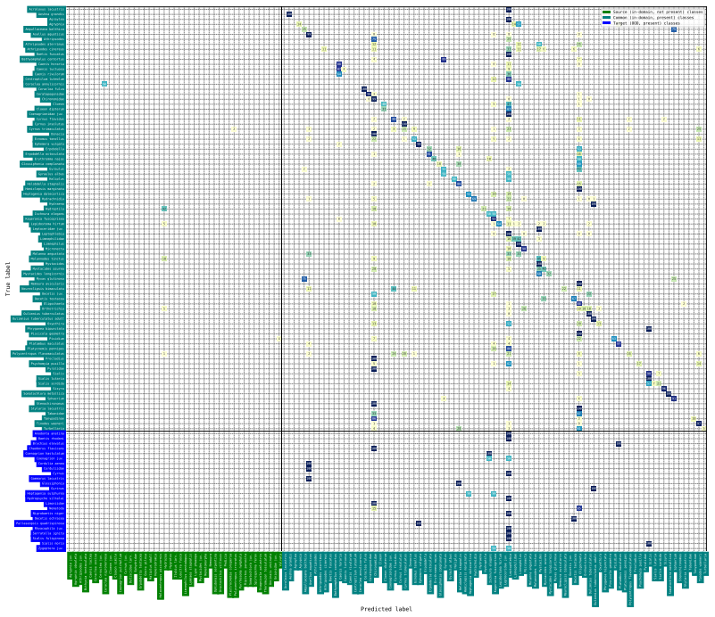Select the "Polycentropus flavomaculatus" row label

pos(38,354)
